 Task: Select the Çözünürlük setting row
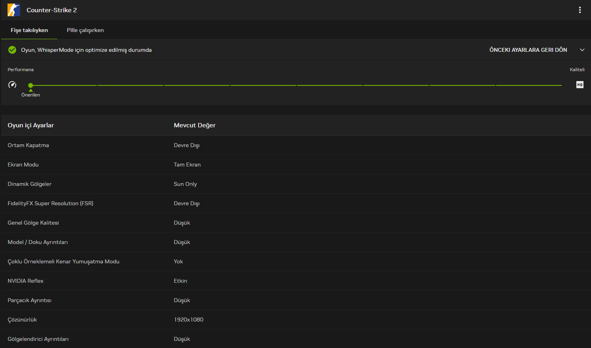pyautogui.click(x=296, y=320)
